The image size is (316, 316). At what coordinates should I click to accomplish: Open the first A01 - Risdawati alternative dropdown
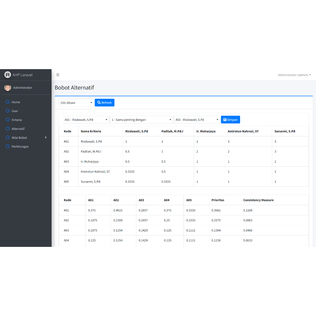pyautogui.click(x=86, y=120)
